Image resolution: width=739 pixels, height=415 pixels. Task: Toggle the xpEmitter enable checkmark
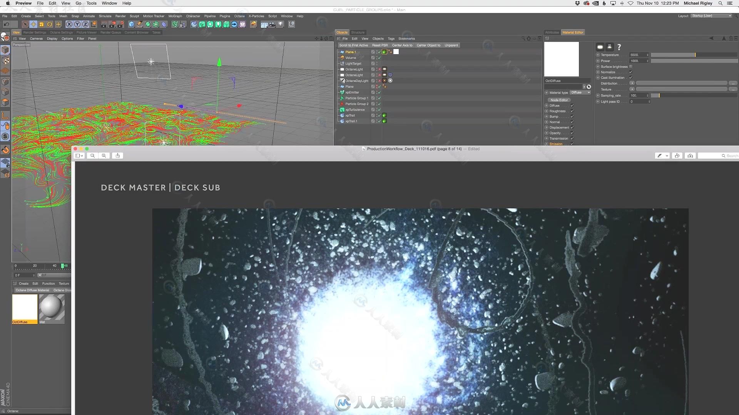[379, 92]
